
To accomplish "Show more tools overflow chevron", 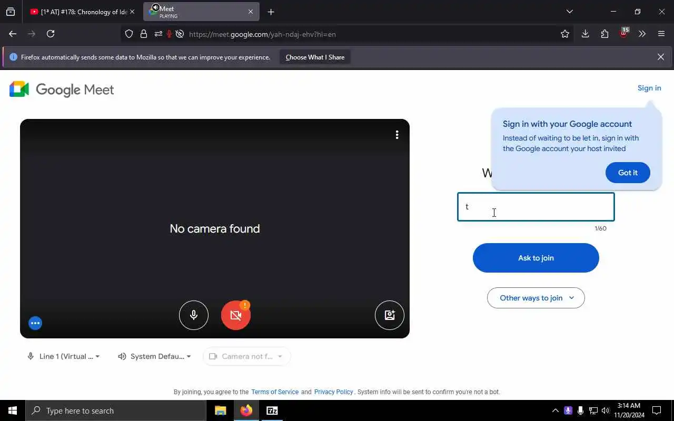I will (x=642, y=34).
